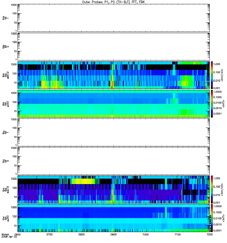The height and width of the screenshot is (243, 227).
Task: Click the 0900 time axis label
Action: pos(114,234)
